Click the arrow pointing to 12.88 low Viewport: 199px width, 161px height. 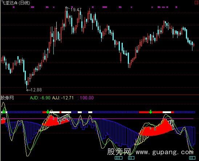tap(28, 90)
